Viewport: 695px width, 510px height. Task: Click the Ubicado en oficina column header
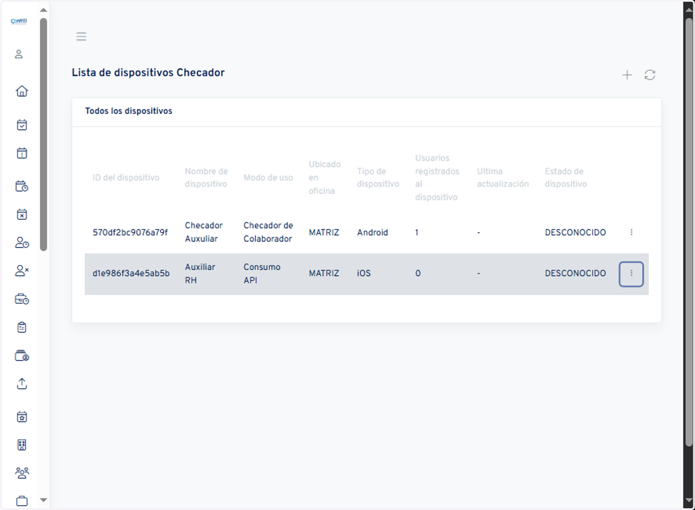click(x=325, y=177)
